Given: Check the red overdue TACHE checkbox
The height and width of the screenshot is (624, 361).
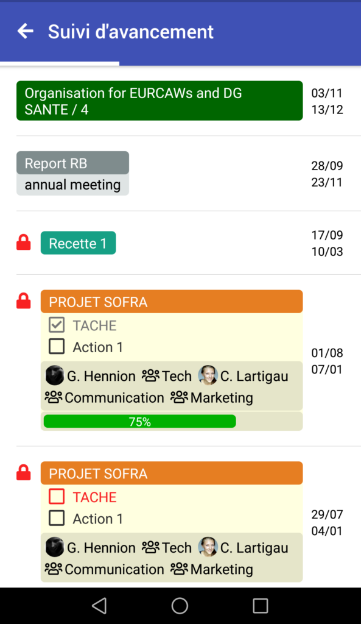Looking at the screenshot, I should pos(57,496).
